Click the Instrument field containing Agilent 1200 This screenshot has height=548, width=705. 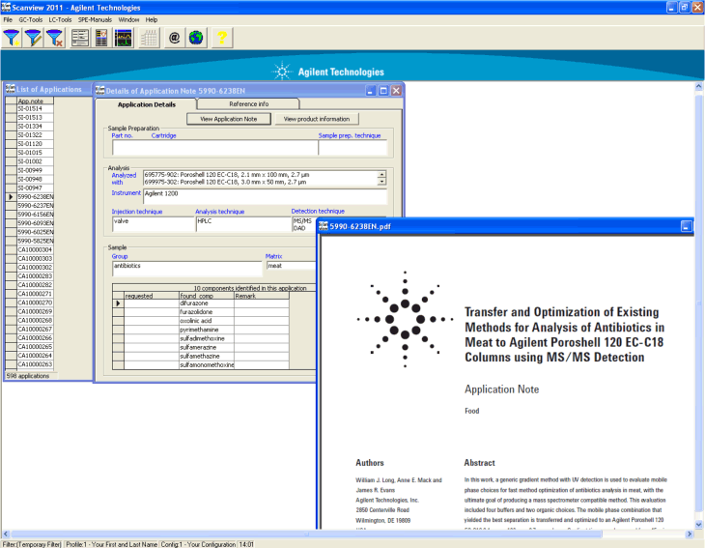[263, 194]
